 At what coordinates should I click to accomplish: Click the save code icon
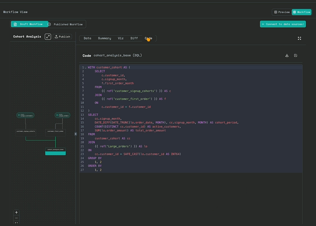(x=296, y=55)
